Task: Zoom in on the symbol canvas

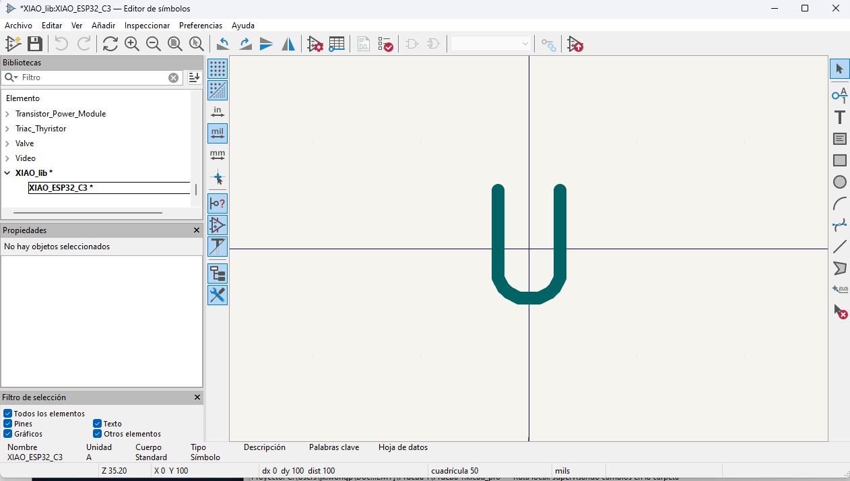Action: pos(132,44)
